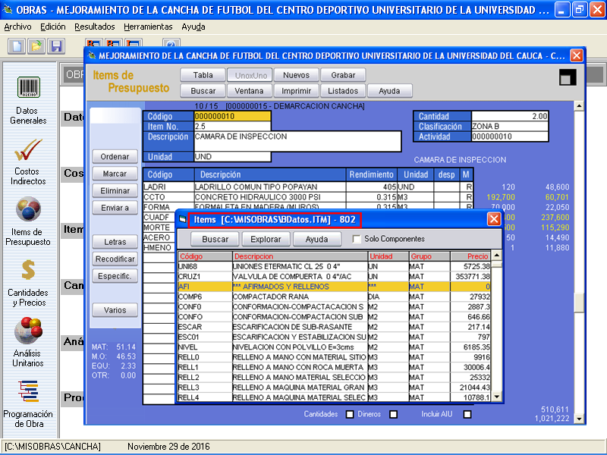607x455 pixels.
Task: Toggle Solo Componentes checkbox
Action: pyautogui.click(x=357, y=239)
